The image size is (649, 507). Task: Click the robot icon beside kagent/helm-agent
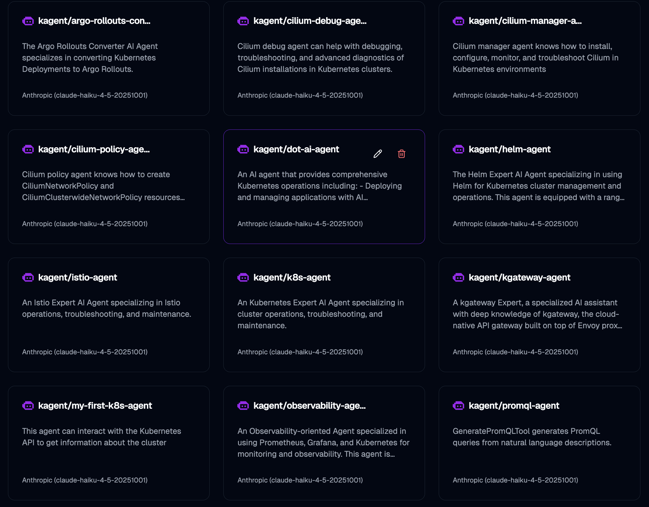(458, 149)
